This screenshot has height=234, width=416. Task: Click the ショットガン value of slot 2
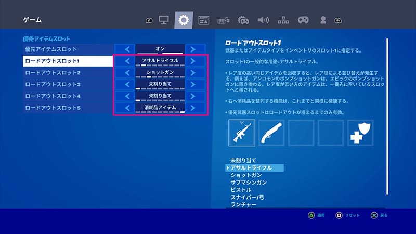(x=160, y=73)
